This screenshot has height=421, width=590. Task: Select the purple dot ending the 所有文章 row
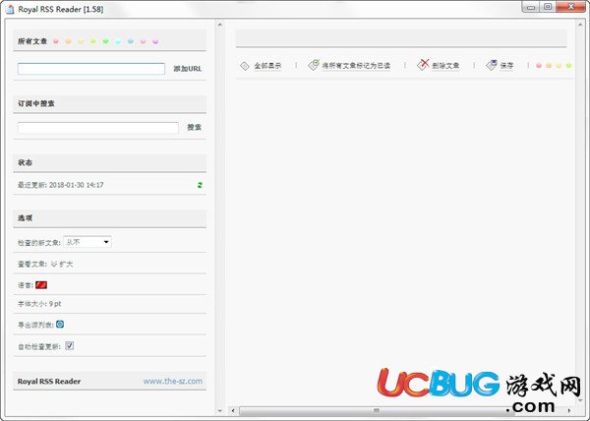click(155, 41)
